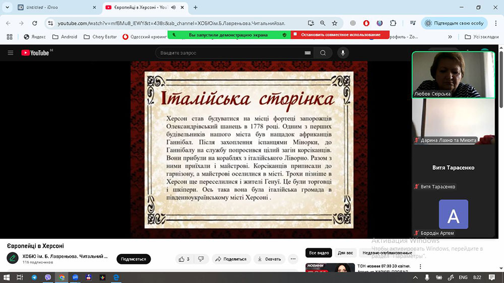Open channel name ХОБЮ ім. Б. Лавреньова link
504x283 pixels.
(x=65, y=256)
